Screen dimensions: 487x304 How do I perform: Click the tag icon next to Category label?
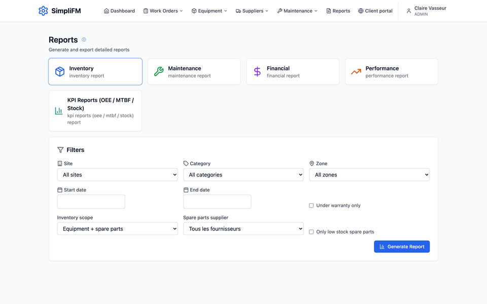click(x=186, y=164)
